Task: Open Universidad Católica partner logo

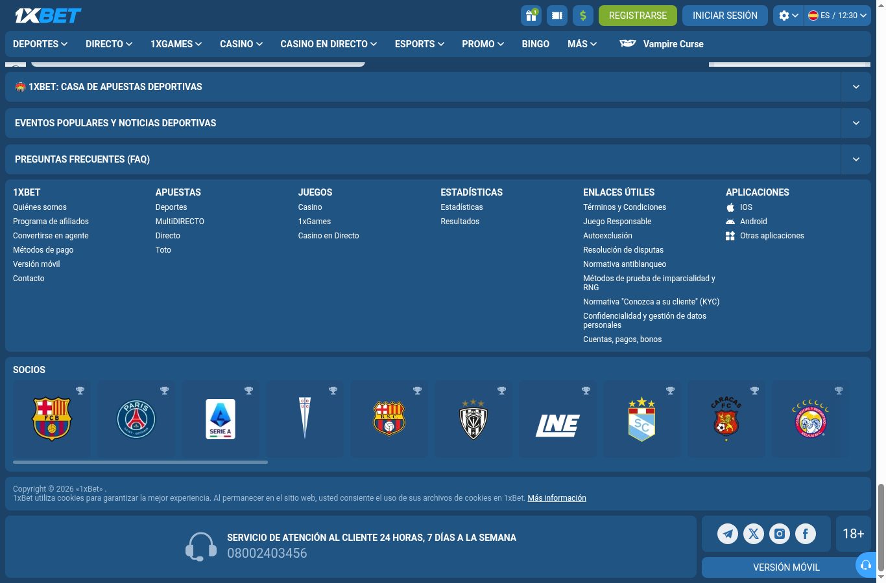Action: 305,419
